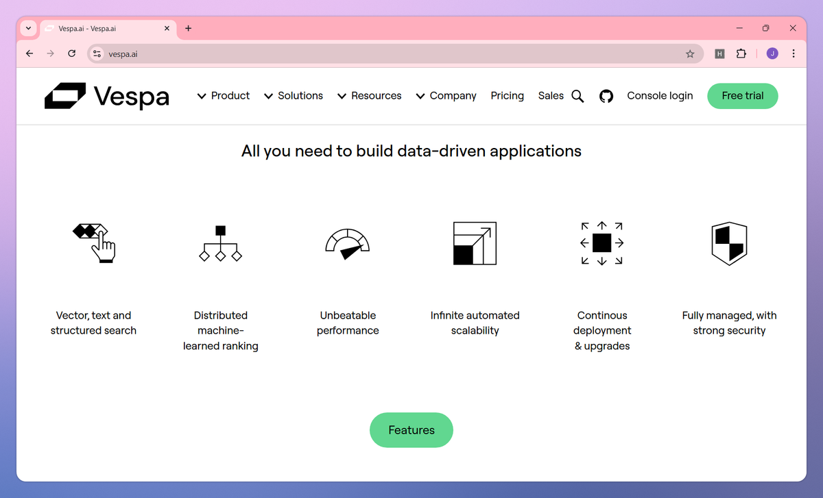The width and height of the screenshot is (823, 498).
Task: Select the continuous deployment arrows icon
Action: 601,242
